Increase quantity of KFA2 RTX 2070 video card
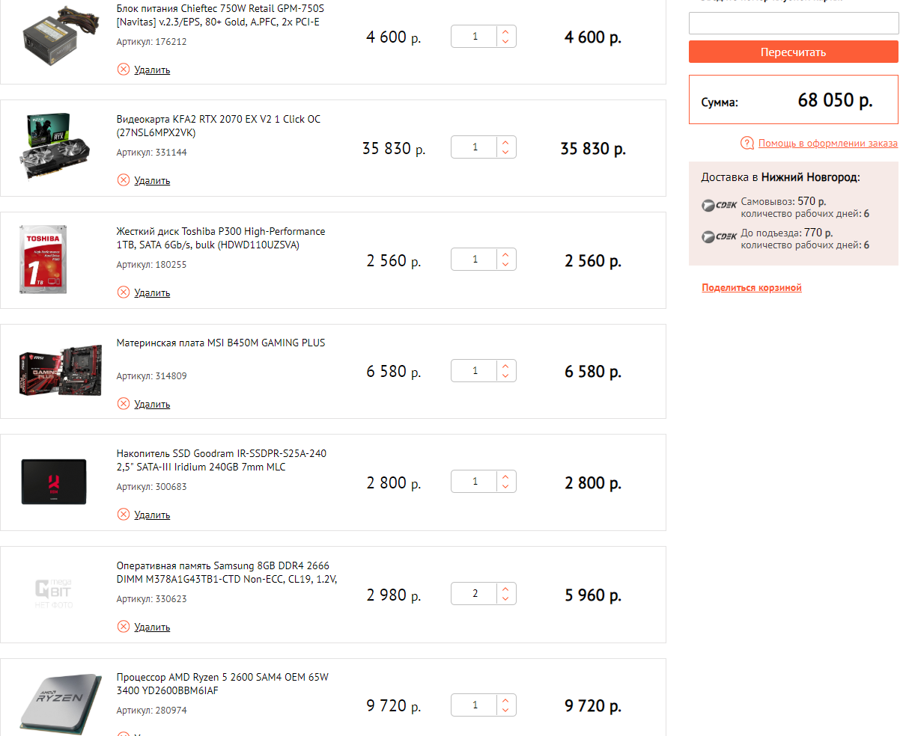The height and width of the screenshot is (736, 900). 505,142
